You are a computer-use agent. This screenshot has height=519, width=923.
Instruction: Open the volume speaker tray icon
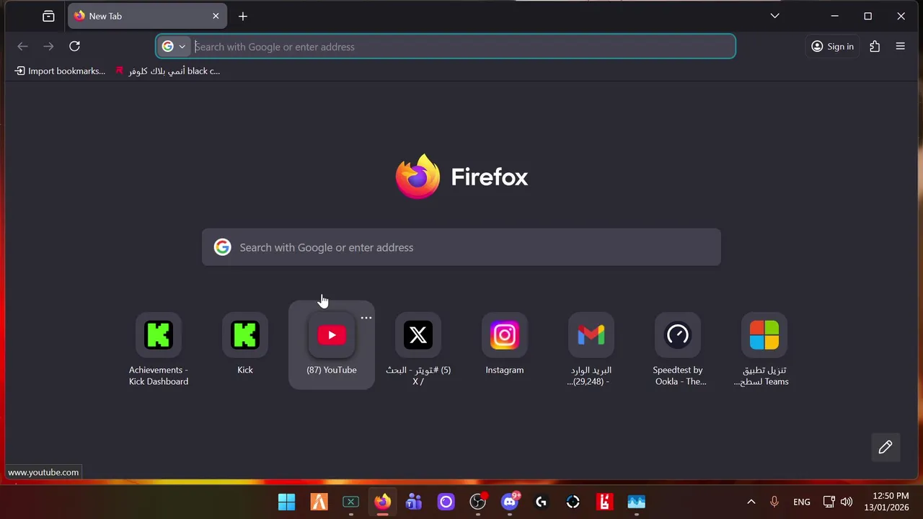click(846, 502)
